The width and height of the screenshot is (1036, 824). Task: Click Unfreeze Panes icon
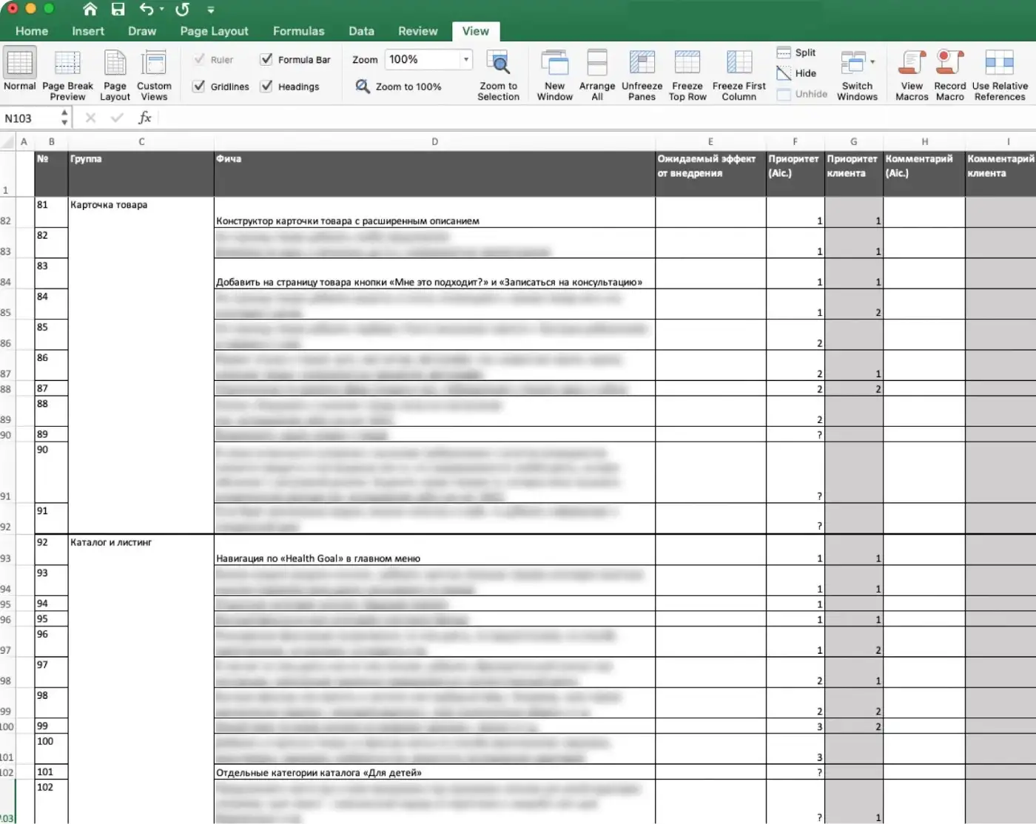(642, 64)
